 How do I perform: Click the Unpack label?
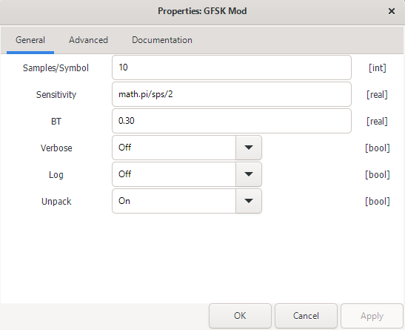56,202
